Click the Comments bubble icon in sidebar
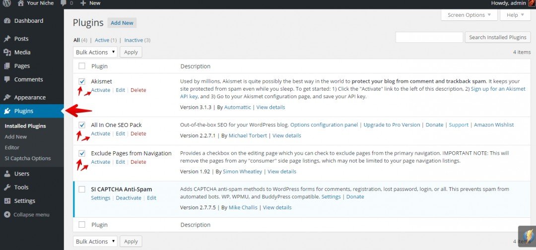This screenshot has width=536, height=250. point(7,79)
